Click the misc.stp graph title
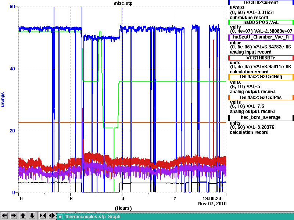The width and height of the screenshot is (294, 220). click(x=123, y=3)
